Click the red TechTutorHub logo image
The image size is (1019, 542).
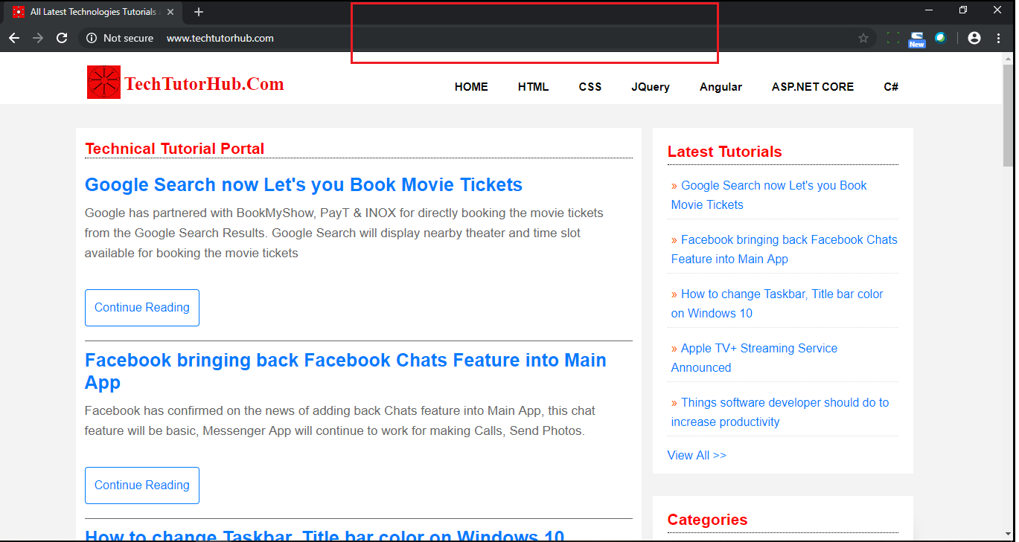pos(103,82)
